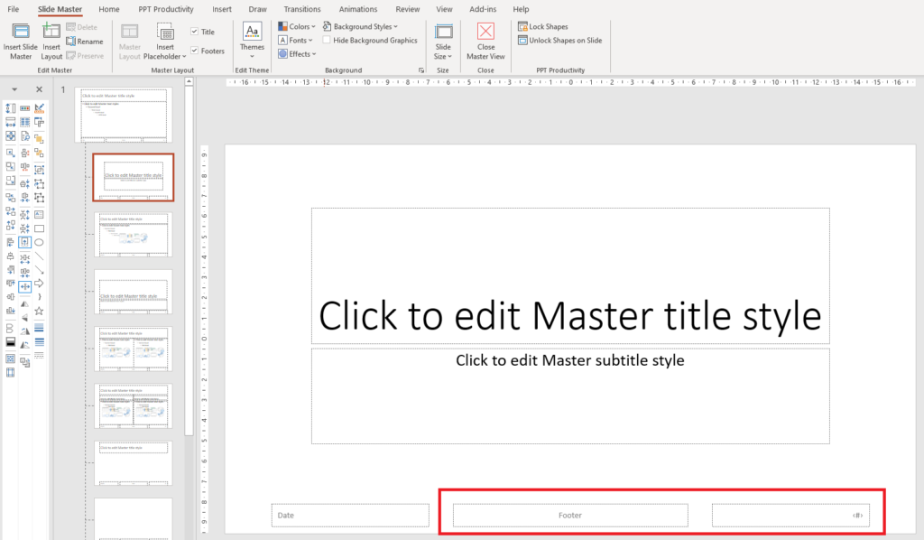Viewport: 924px width, 540px height.
Task: Enable Hide Background Graphics checkbox
Action: pyautogui.click(x=327, y=40)
